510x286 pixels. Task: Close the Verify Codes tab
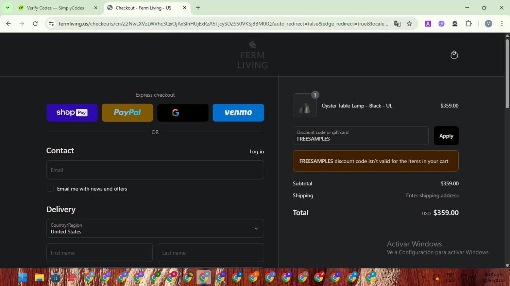click(96, 8)
